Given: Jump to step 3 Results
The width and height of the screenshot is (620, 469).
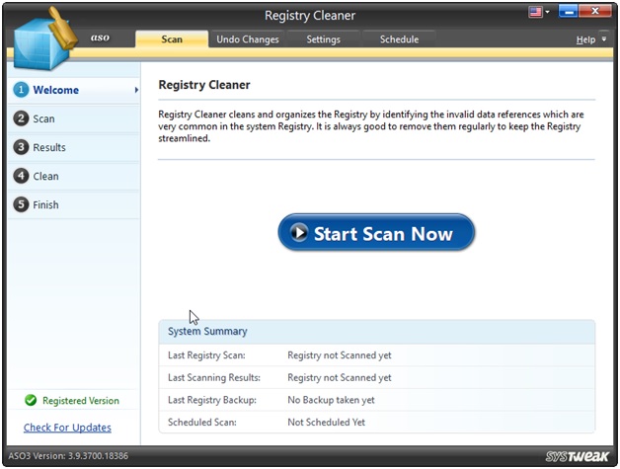Looking at the screenshot, I should pos(48,147).
